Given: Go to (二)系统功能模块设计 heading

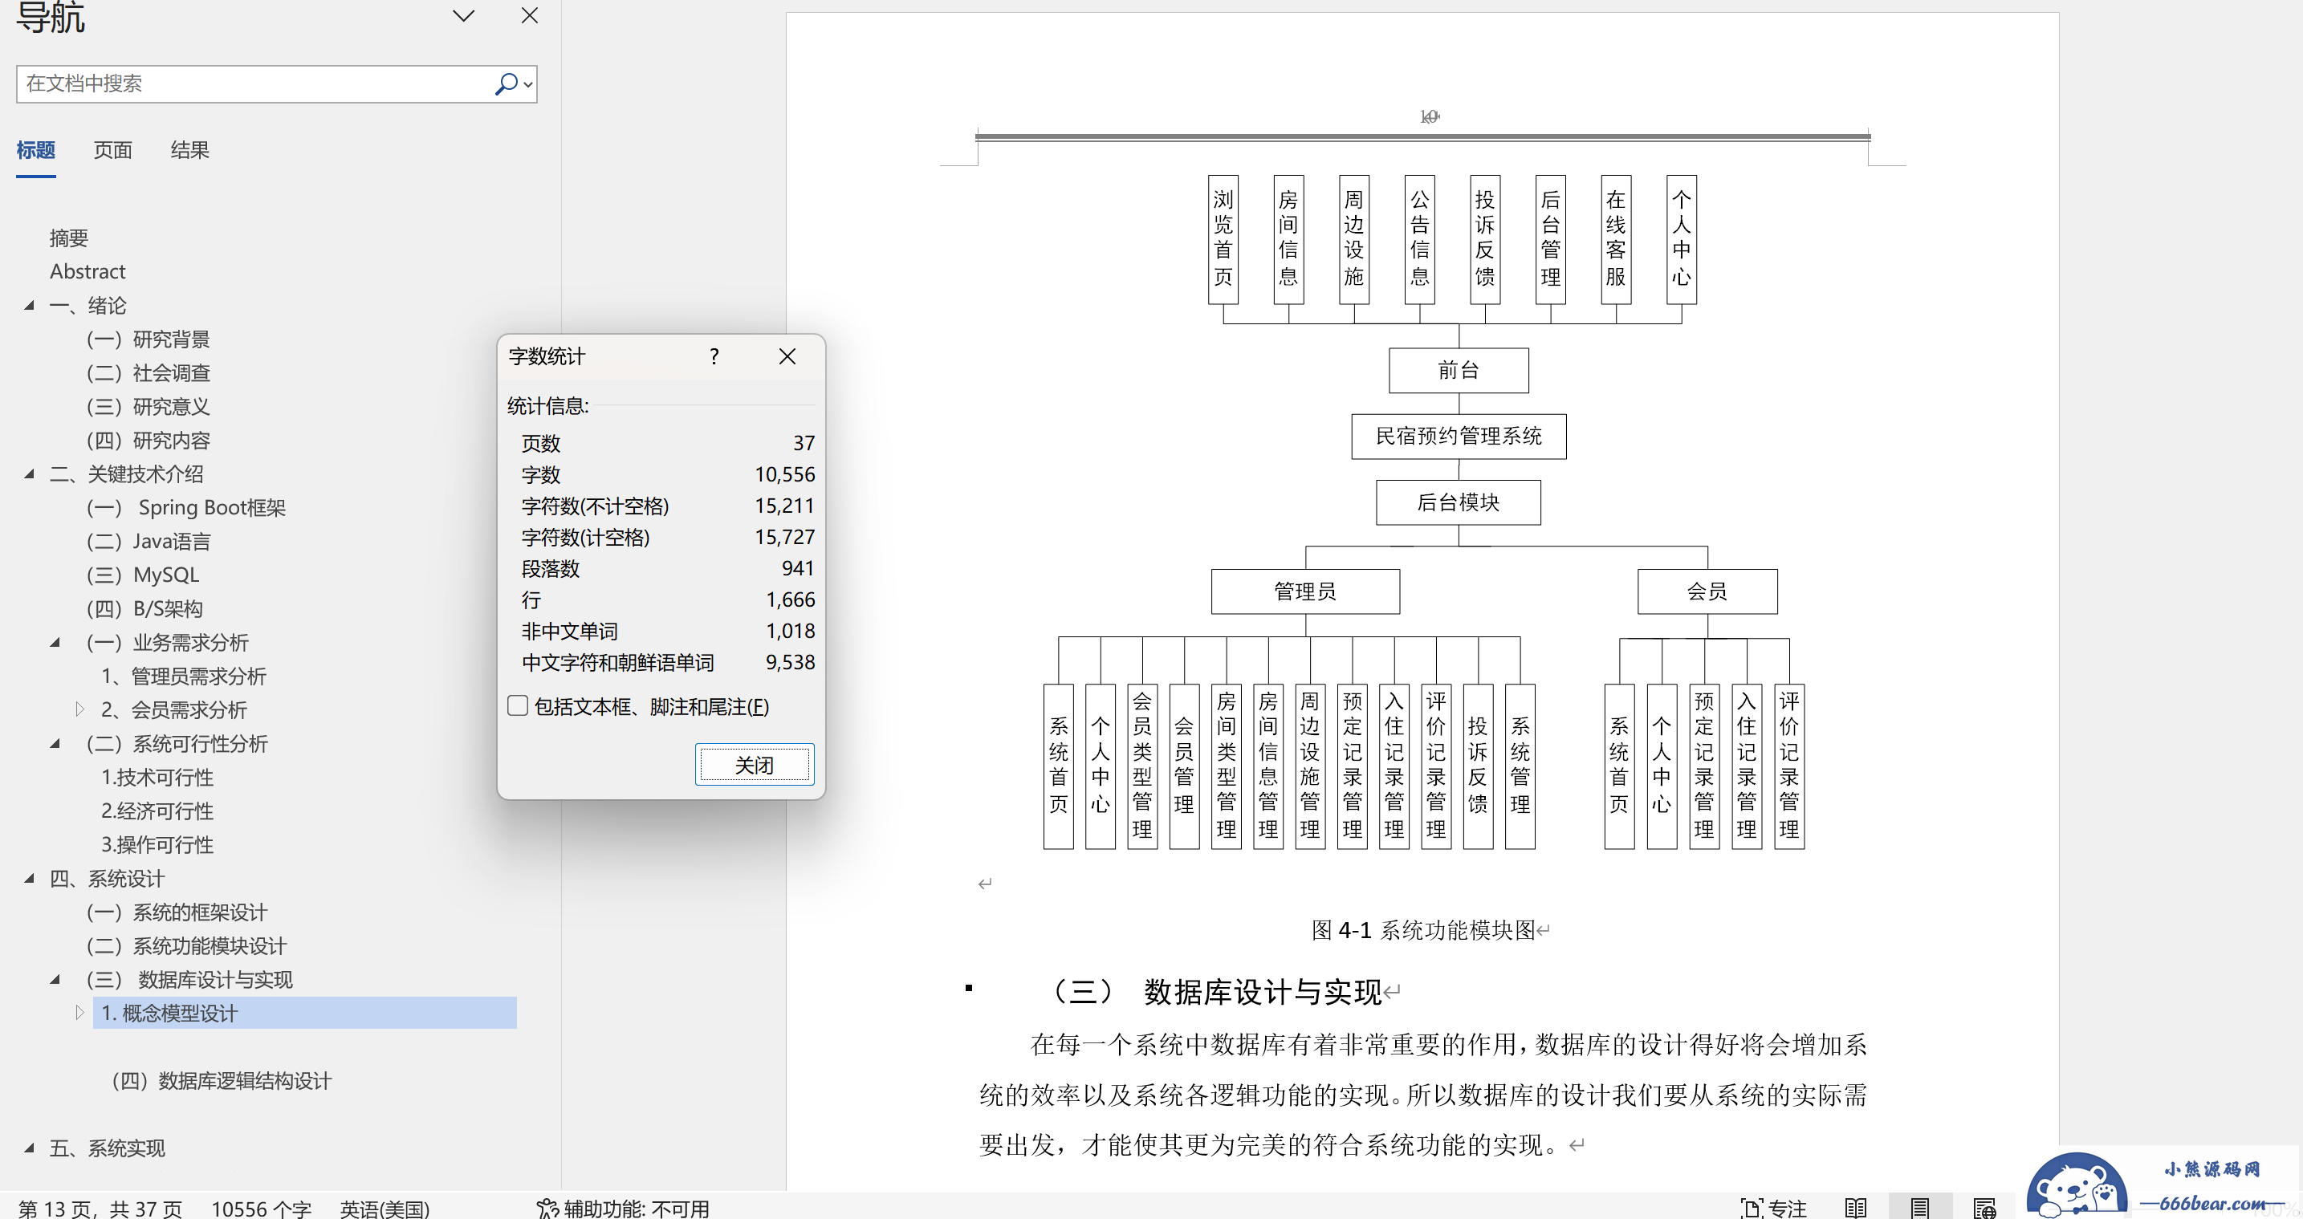Looking at the screenshot, I should pyautogui.click(x=187, y=945).
